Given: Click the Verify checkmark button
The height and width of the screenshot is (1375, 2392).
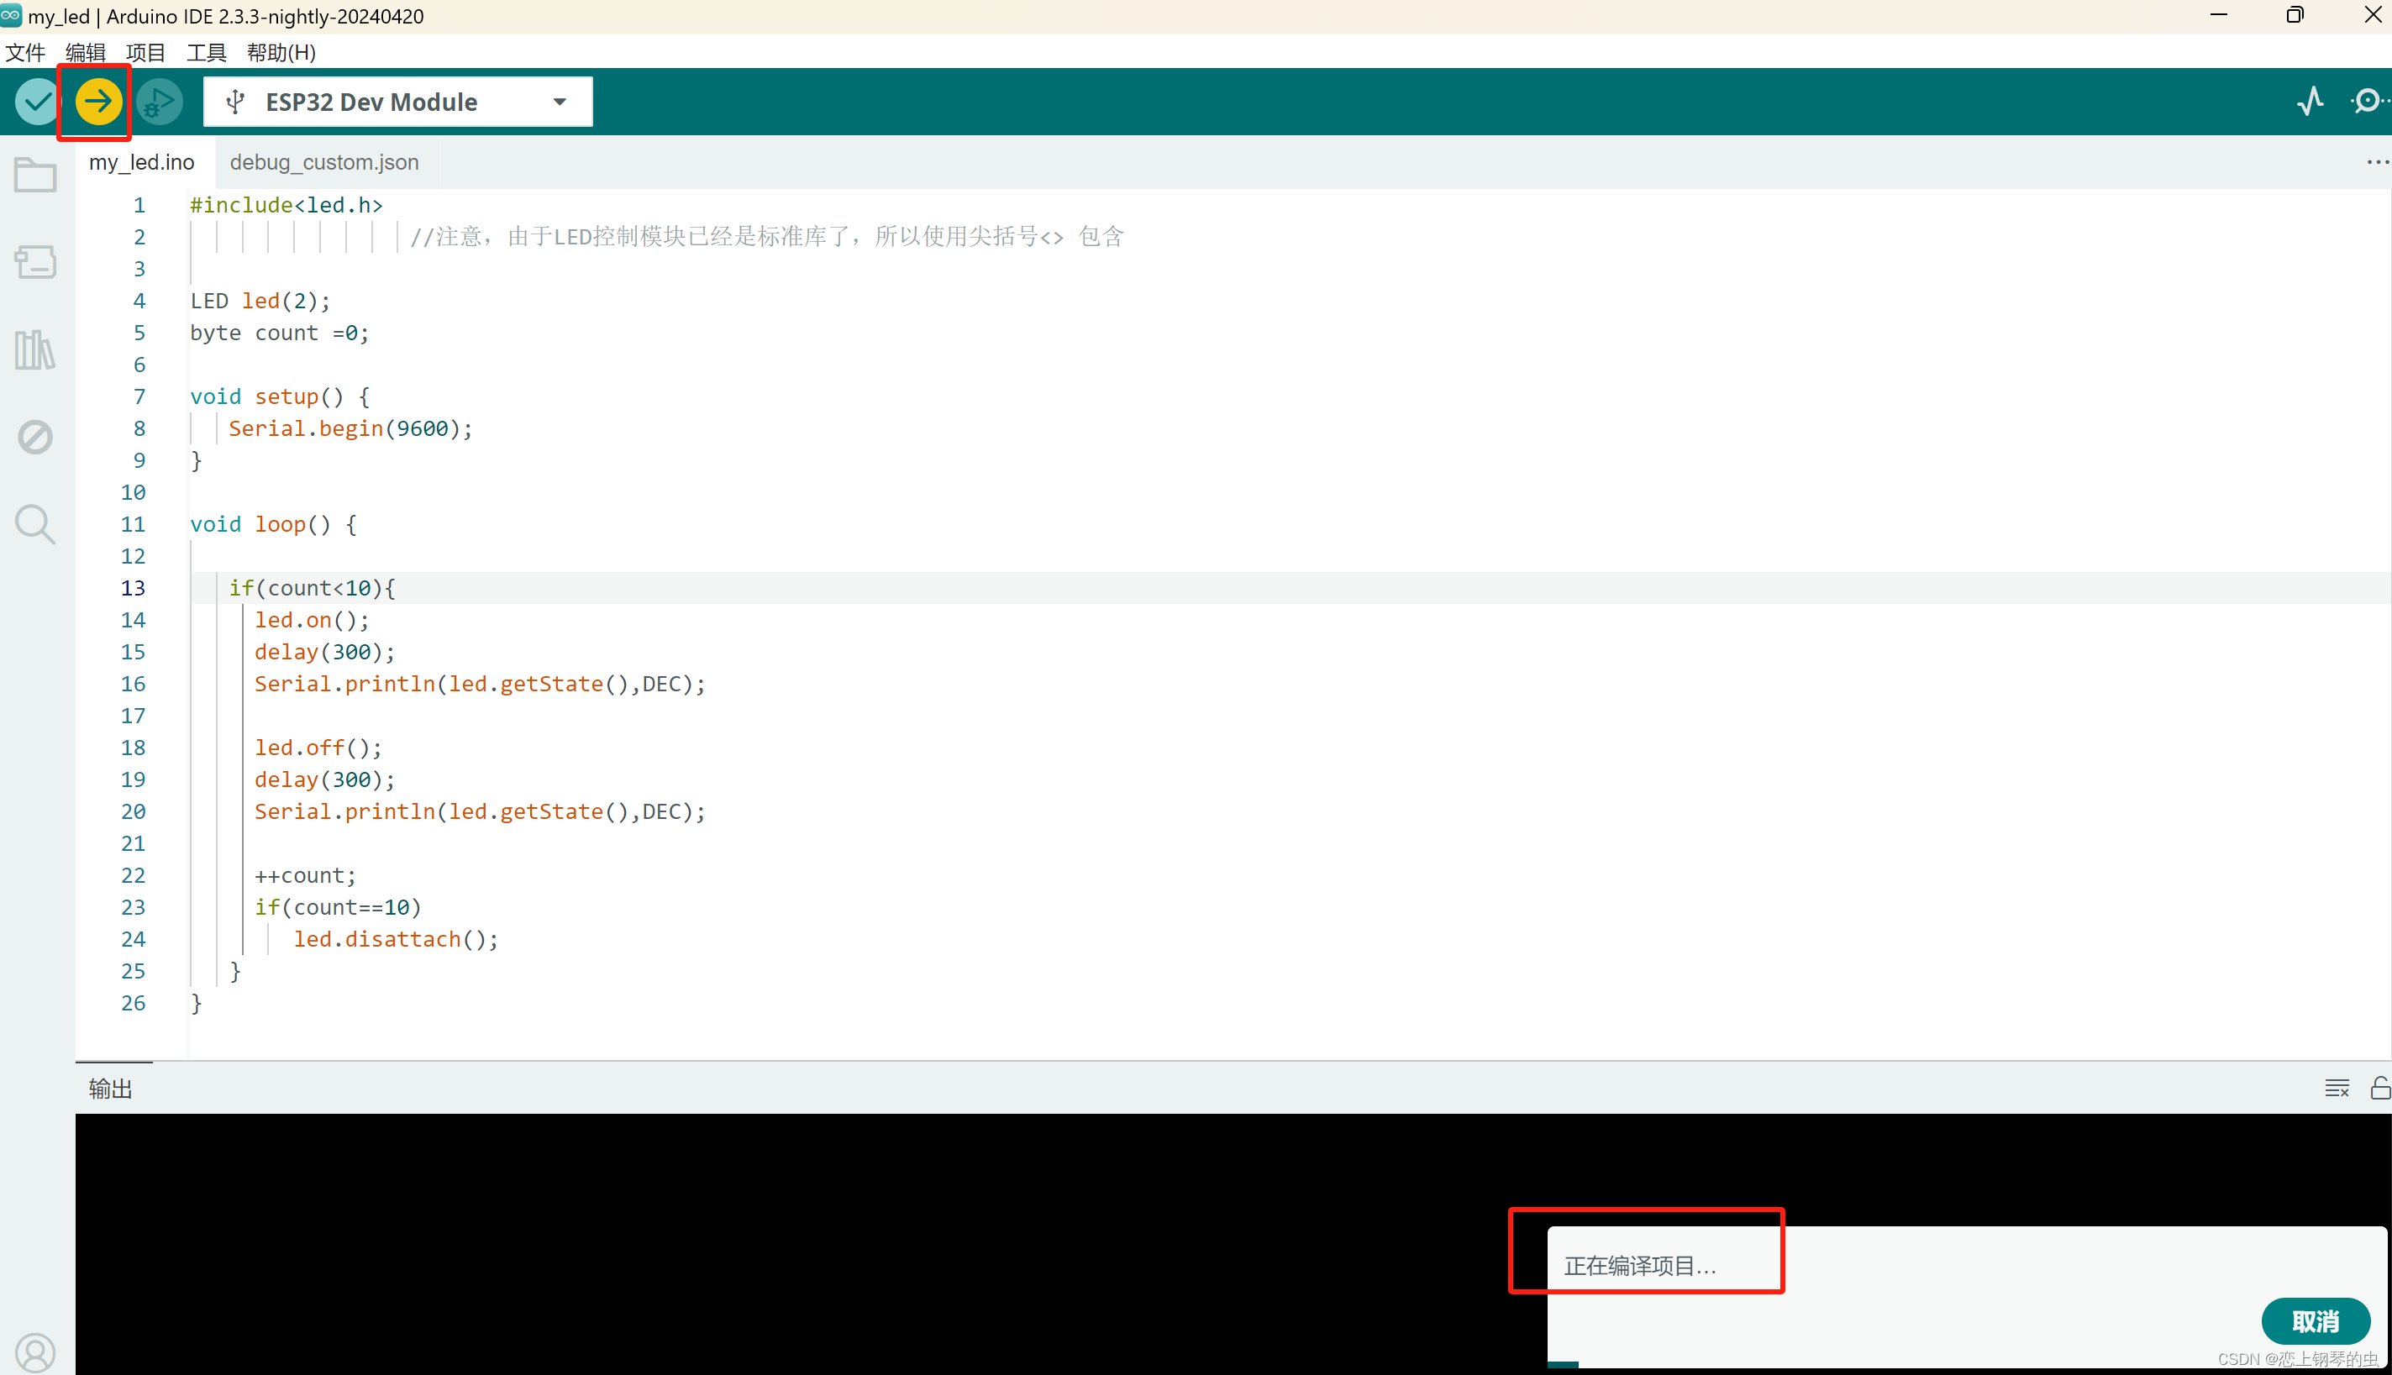Looking at the screenshot, I should (x=37, y=101).
